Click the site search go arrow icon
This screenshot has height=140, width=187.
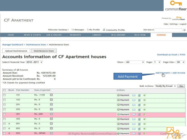pyautogui.click(x=184, y=30)
